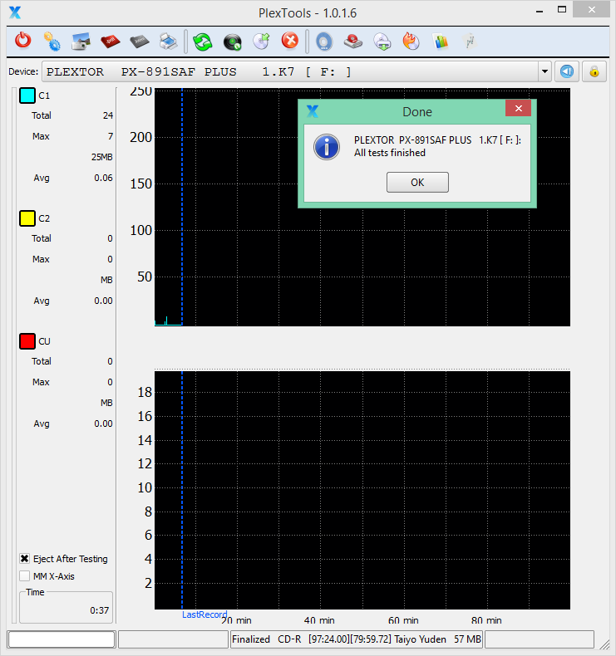
Task: Click the red drive icon
Action: (x=353, y=42)
